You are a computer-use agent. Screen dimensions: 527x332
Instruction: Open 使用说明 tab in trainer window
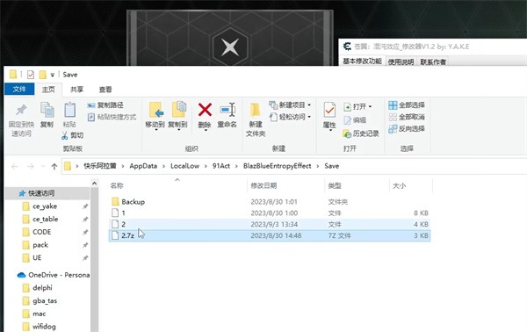click(401, 61)
